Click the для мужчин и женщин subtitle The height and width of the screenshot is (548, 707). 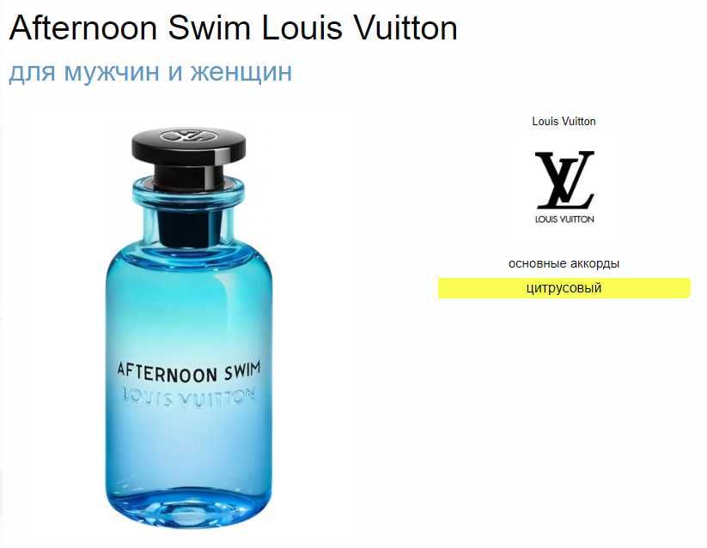tap(150, 71)
